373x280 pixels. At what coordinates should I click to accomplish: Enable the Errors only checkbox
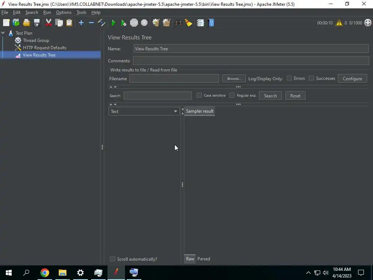[x=289, y=78]
